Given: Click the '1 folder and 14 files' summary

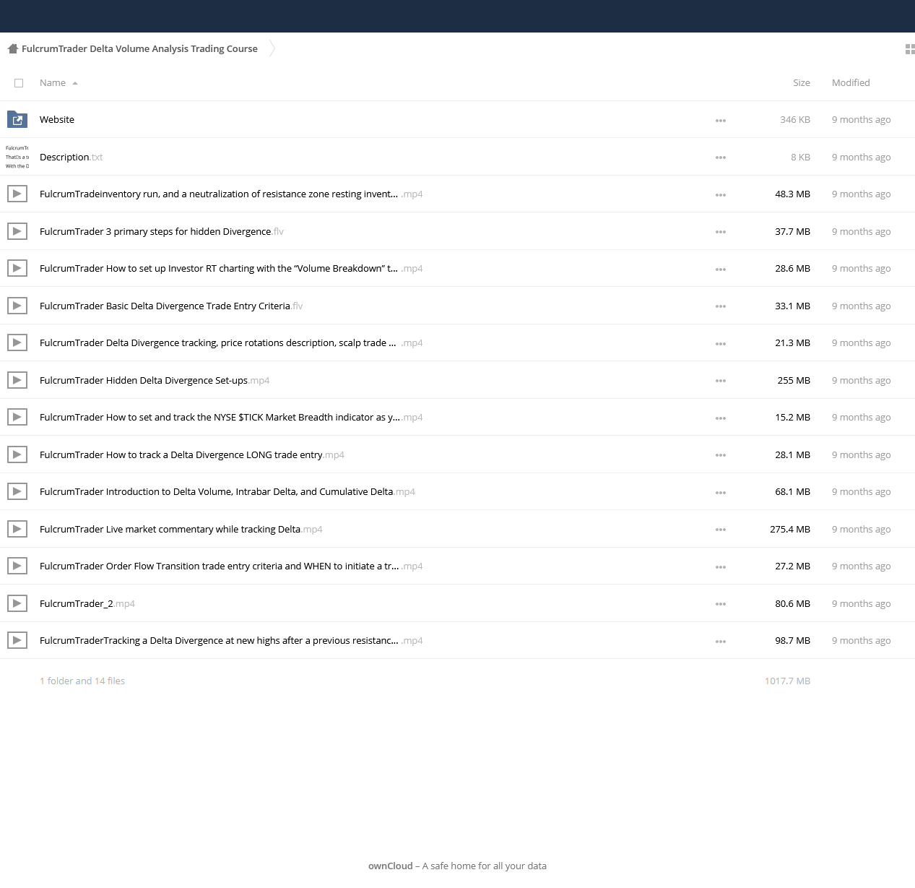Looking at the screenshot, I should click(82, 681).
